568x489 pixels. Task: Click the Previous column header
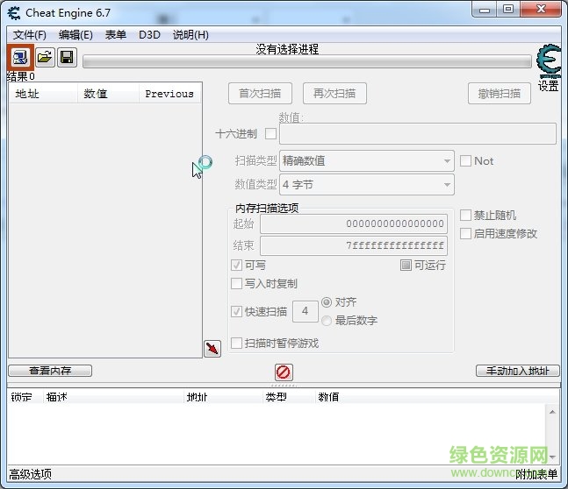pyautogui.click(x=170, y=94)
